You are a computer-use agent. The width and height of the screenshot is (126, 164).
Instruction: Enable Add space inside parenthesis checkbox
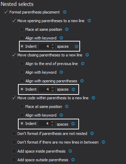[x=14, y=151]
